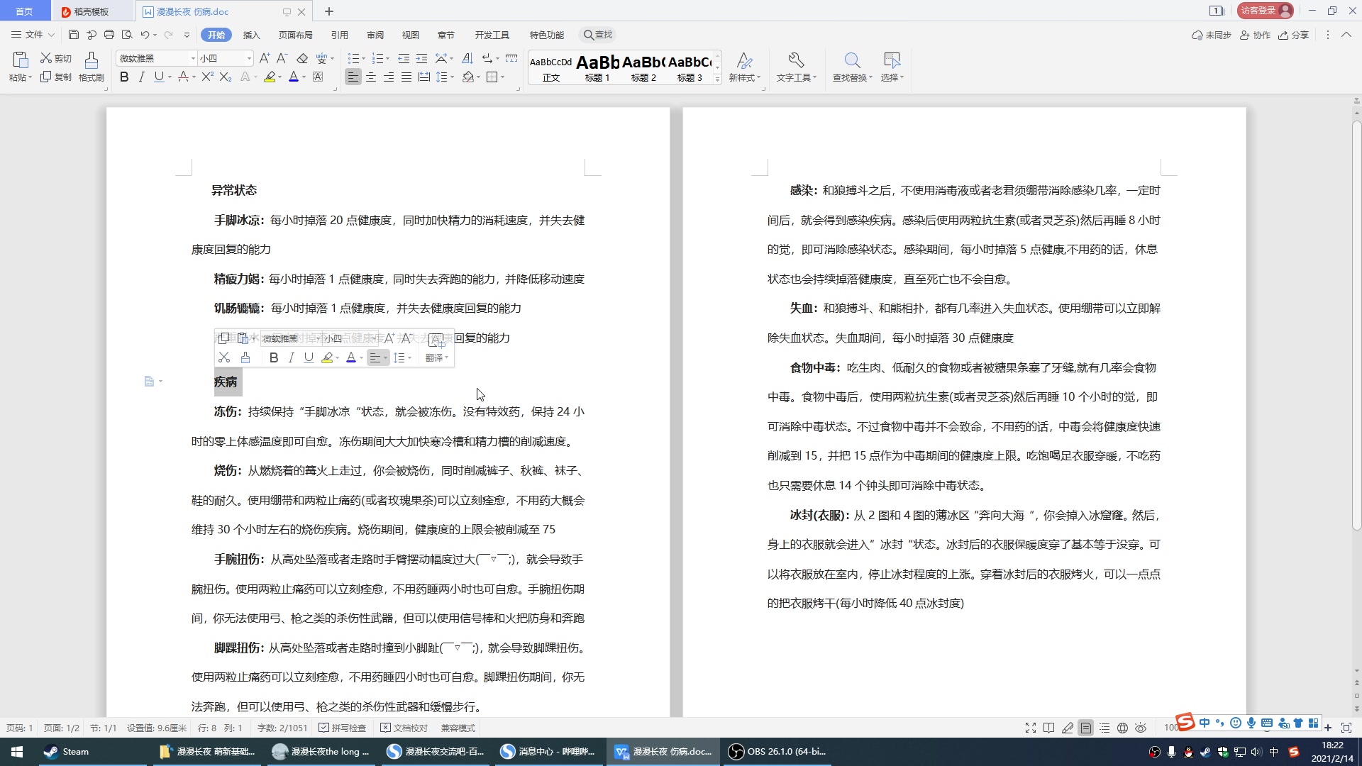Click the full-screen icon in status bar
The image size is (1362, 766).
tap(1030, 728)
